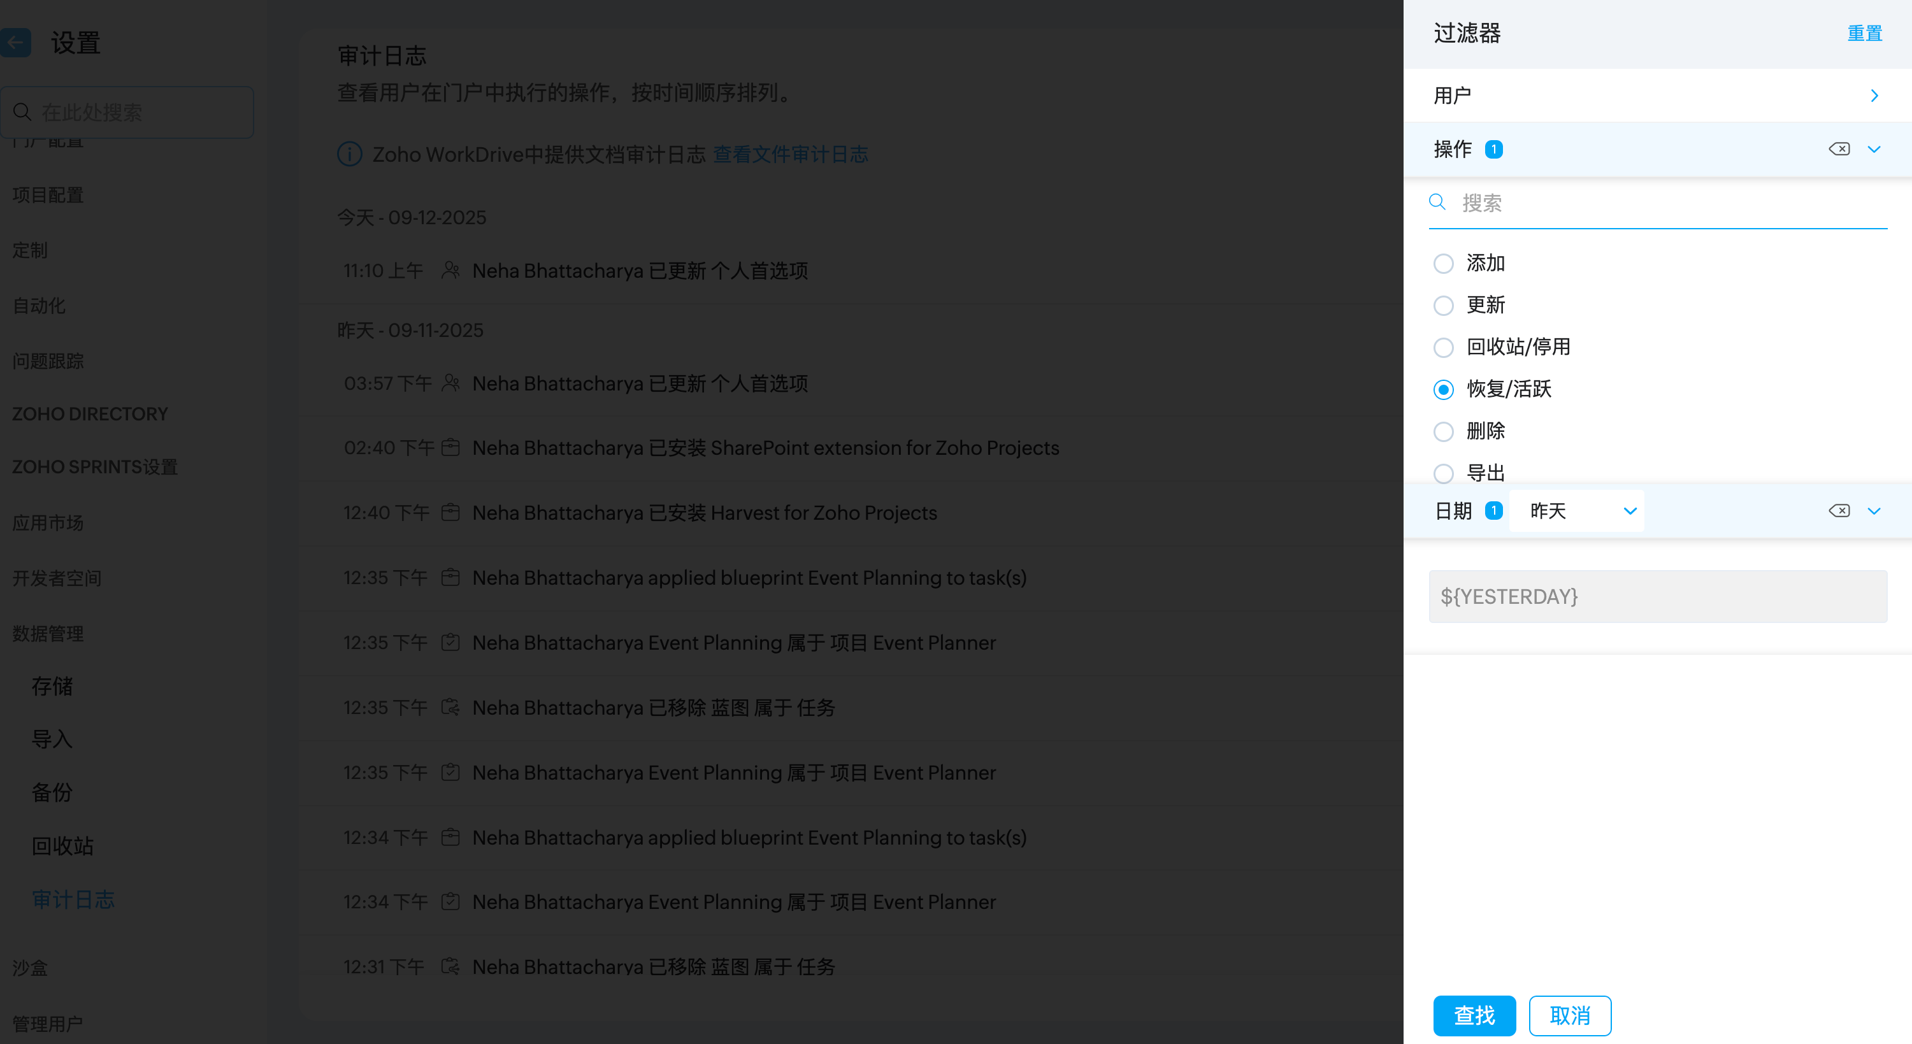
Task: Click the icon beside the SharePoint extension log entry
Action: pyautogui.click(x=450, y=447)
